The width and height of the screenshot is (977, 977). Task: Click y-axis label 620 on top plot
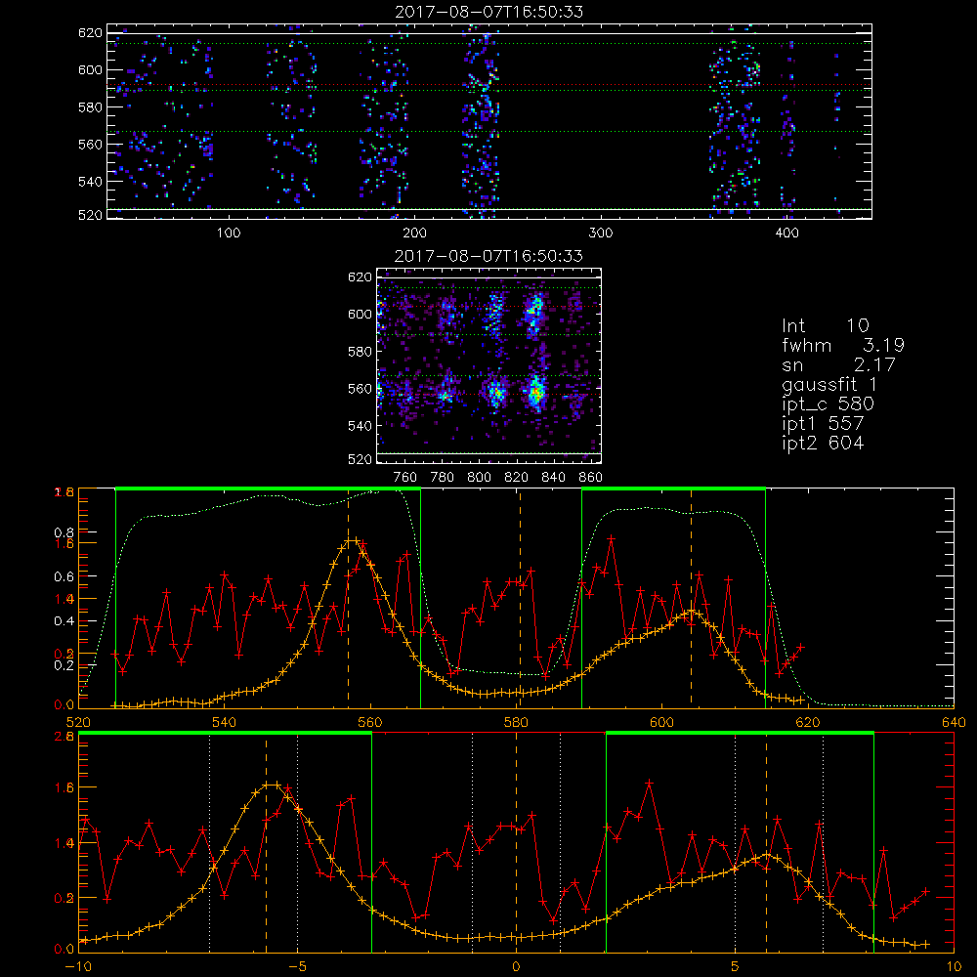point(90,33)
